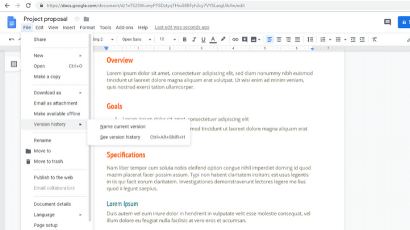
Task: Click the browser address bar URL
Action: 146,5
